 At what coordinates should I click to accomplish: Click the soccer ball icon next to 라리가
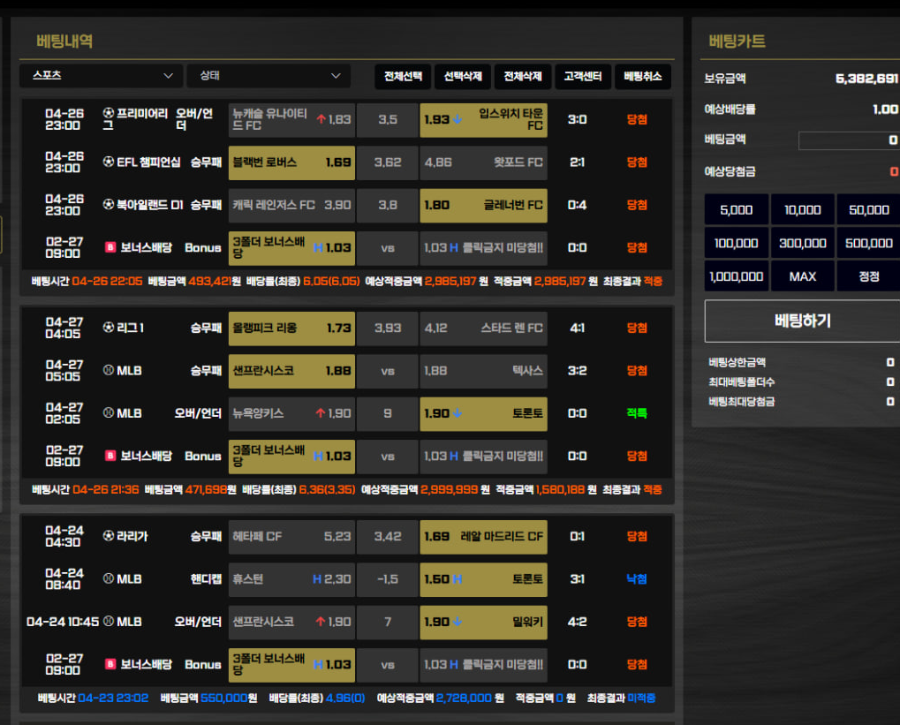[x=109, y=536]
